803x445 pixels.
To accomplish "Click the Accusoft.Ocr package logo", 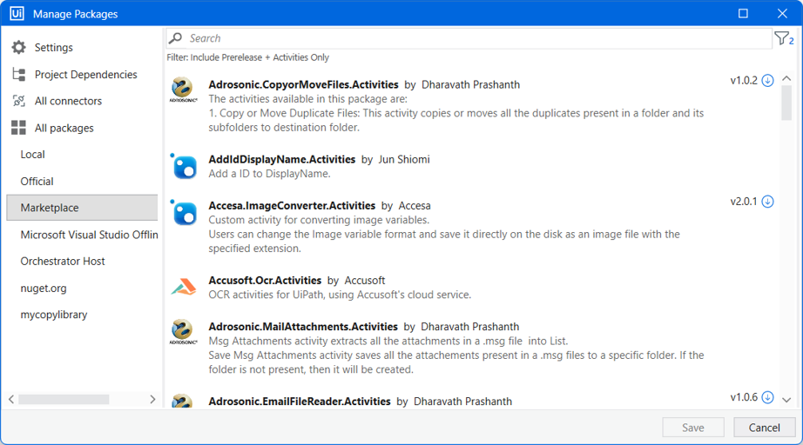I will [184, 287].
